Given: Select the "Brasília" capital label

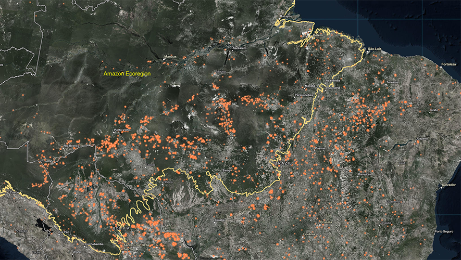Looking at the screenshot, I should tap(326, 223).
